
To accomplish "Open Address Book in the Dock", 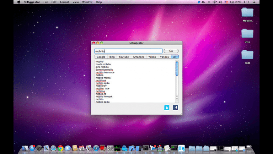I will [75, 148].
